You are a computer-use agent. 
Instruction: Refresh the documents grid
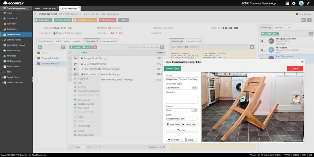[162, 47]
